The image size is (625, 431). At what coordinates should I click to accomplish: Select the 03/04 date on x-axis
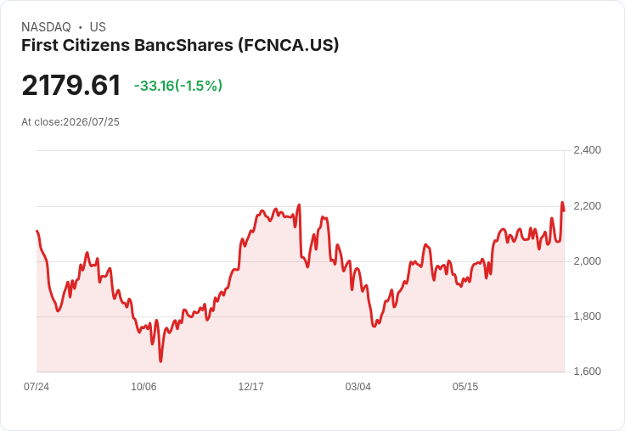pos(358,386)
